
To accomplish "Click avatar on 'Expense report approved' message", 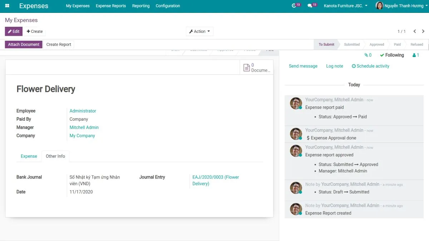I will (296, 151).
